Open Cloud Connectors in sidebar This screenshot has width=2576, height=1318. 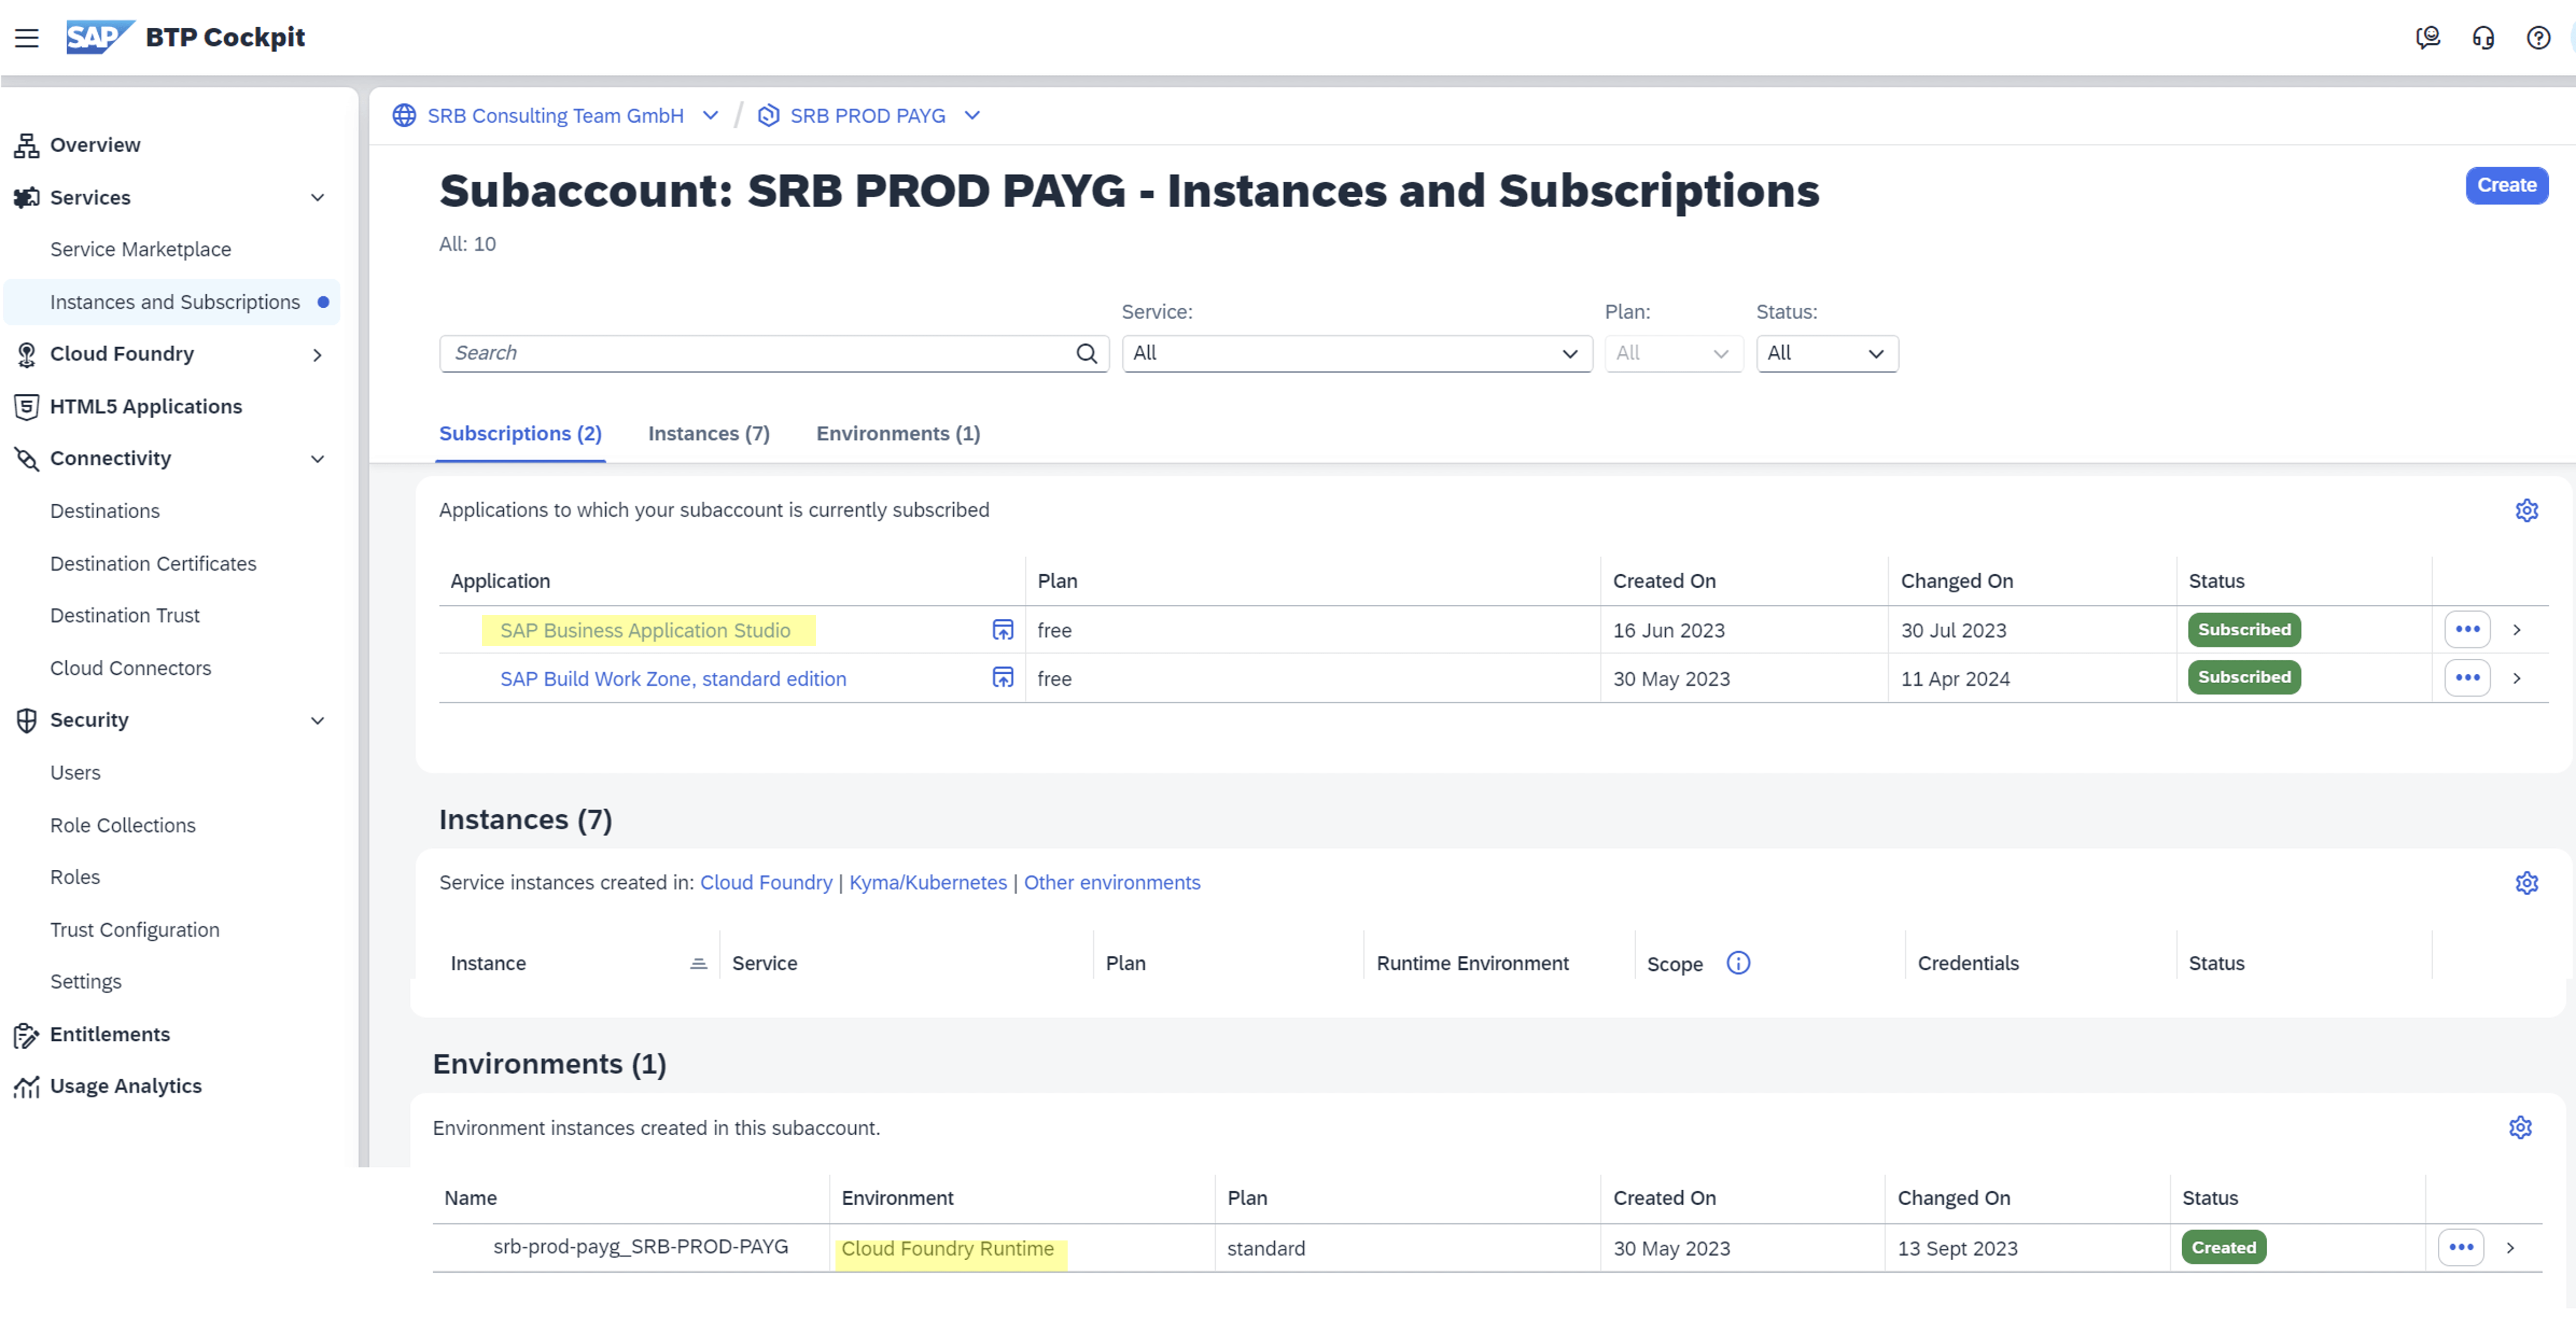pos(131,668)
